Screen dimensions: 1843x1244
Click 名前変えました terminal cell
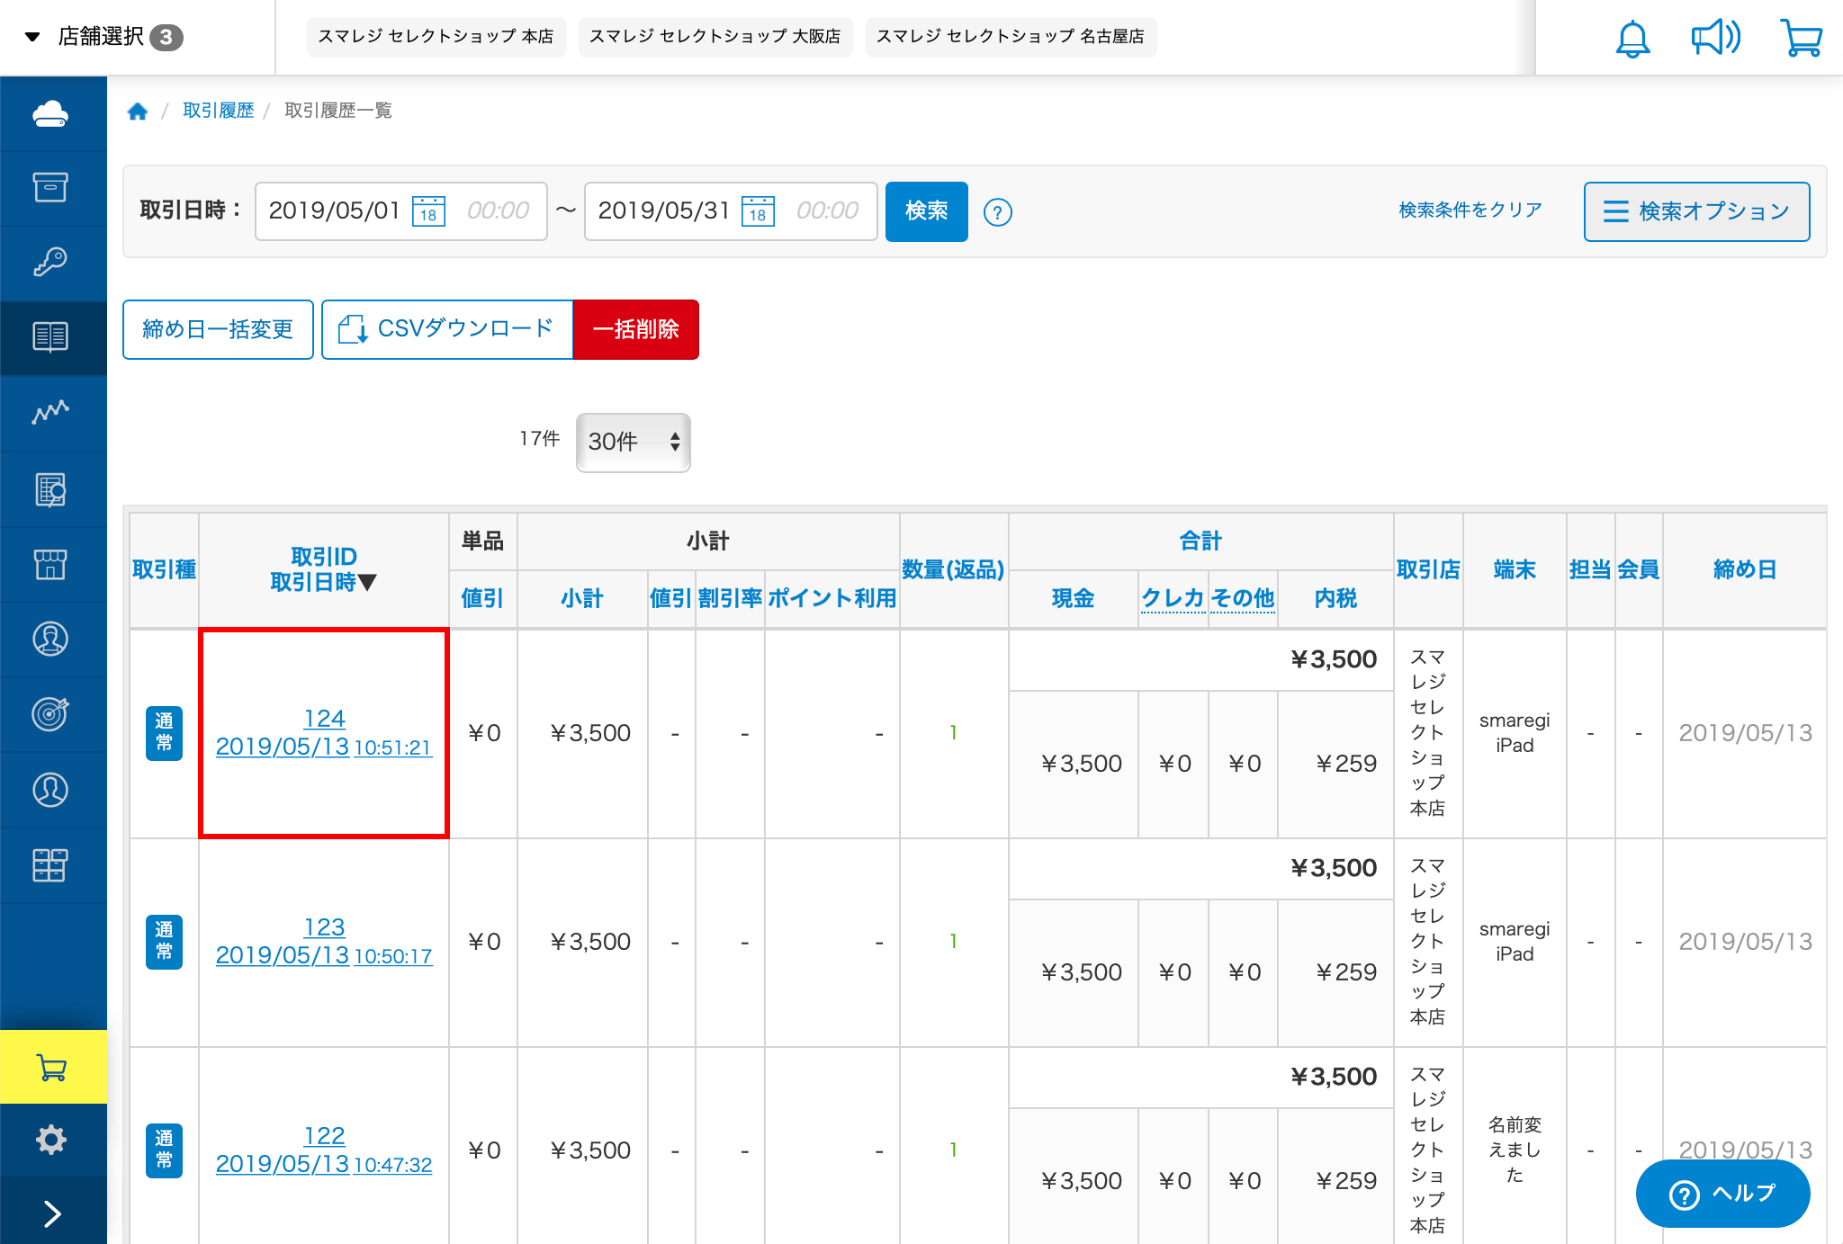pos(1515,1150)
